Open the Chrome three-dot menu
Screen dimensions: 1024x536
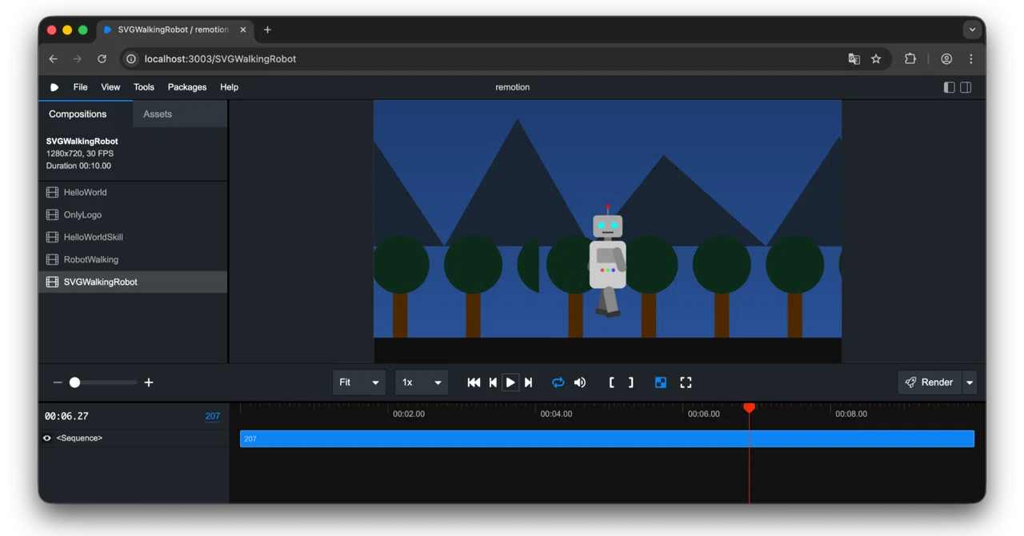[x=971, y=58]
